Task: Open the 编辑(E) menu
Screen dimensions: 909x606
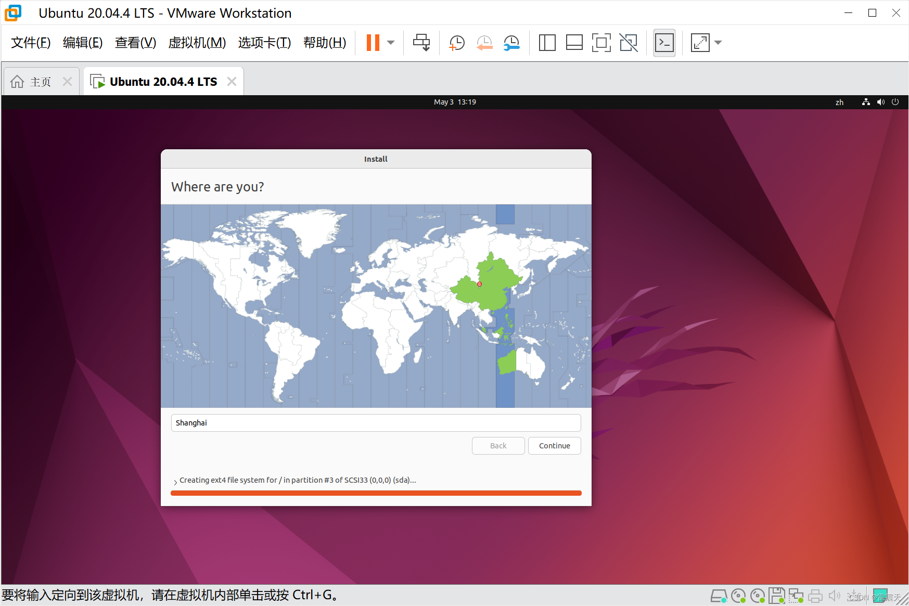Action: (83, 43)
